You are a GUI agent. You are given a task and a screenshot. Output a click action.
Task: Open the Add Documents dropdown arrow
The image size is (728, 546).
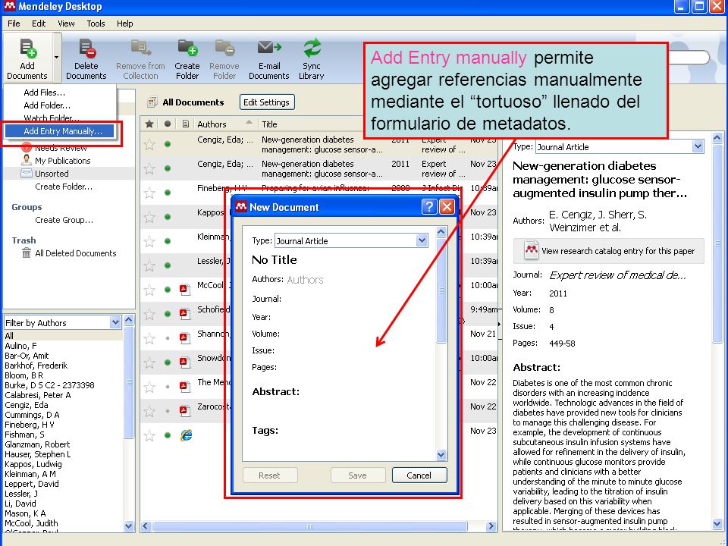[57, 58]
